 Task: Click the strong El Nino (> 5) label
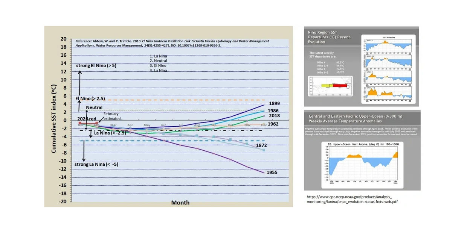point(96,66)
